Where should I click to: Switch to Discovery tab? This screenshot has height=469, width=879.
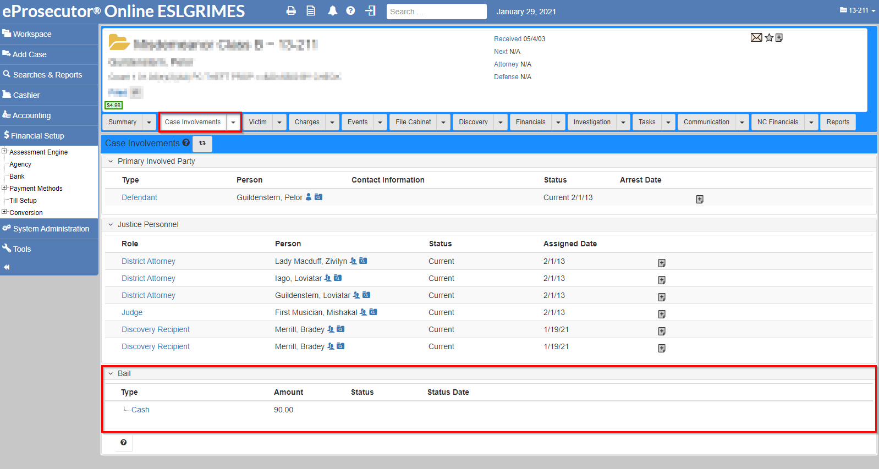pos(473,122)
